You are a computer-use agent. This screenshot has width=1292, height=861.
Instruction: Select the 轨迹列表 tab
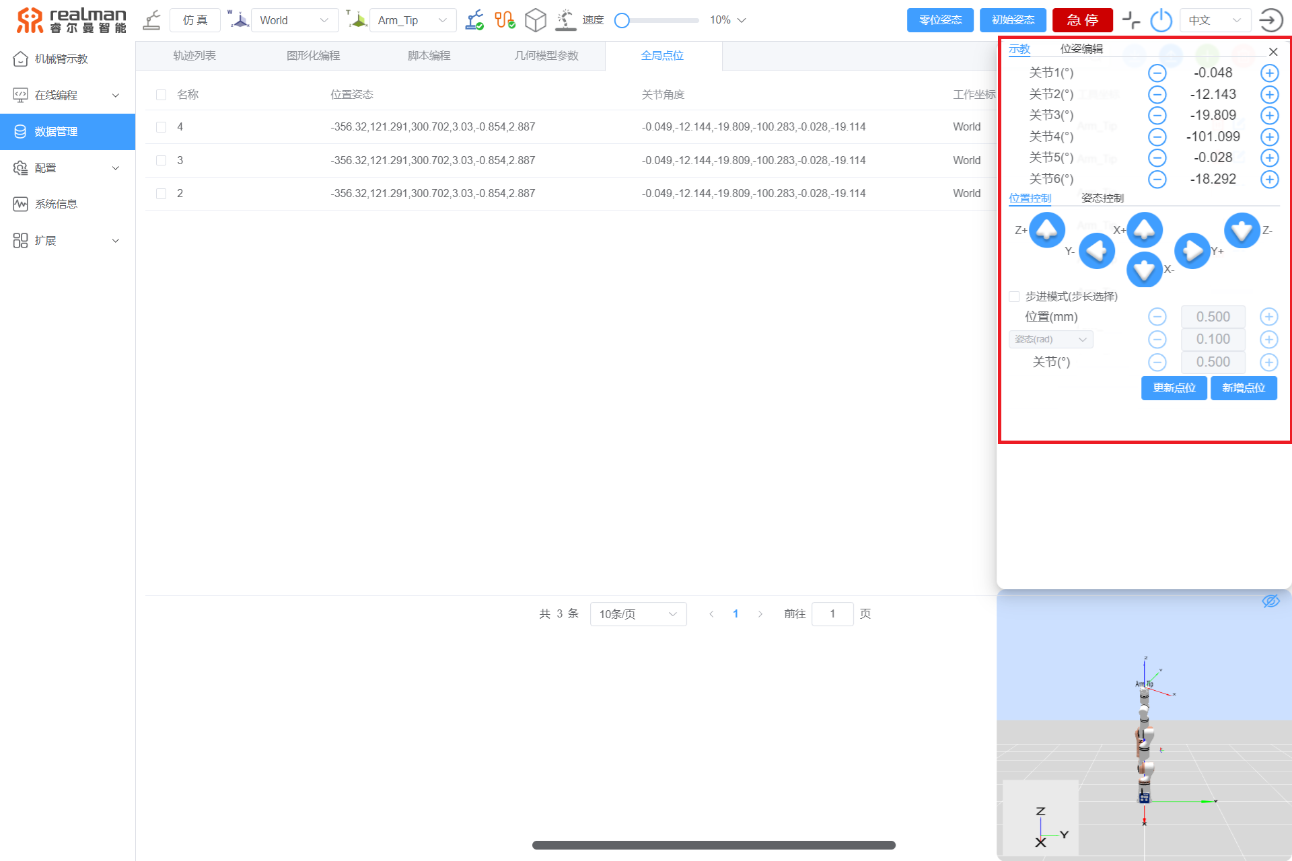(195, 54)
